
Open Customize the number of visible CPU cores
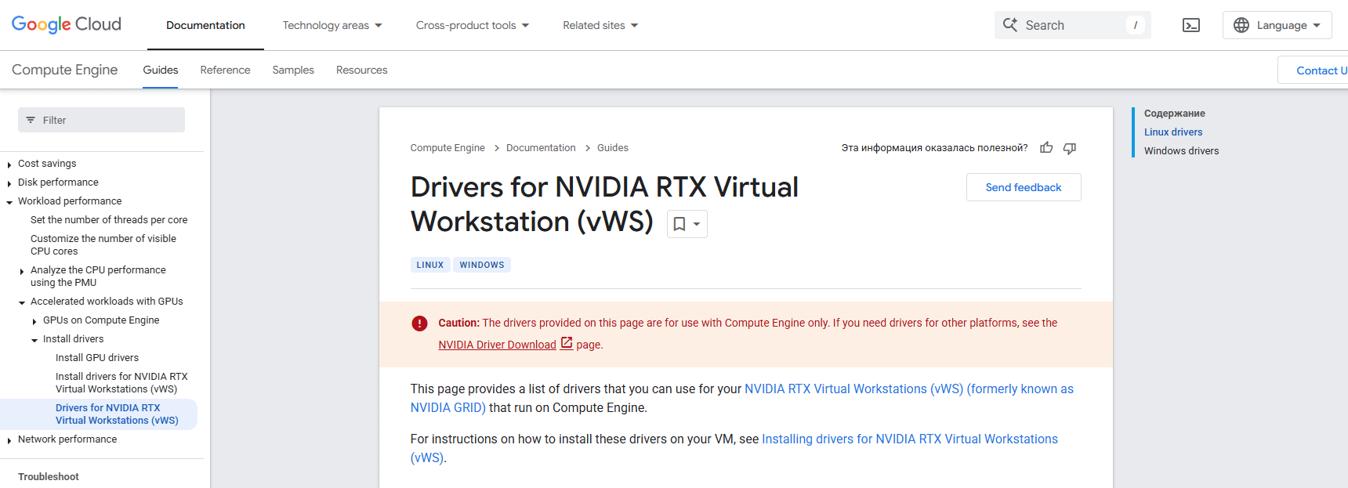point(103,245)
